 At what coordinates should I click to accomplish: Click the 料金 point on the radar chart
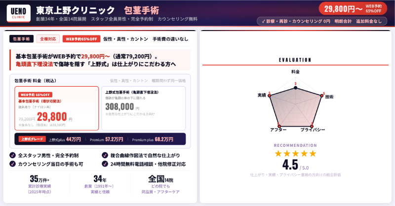[x=295, y=88]
